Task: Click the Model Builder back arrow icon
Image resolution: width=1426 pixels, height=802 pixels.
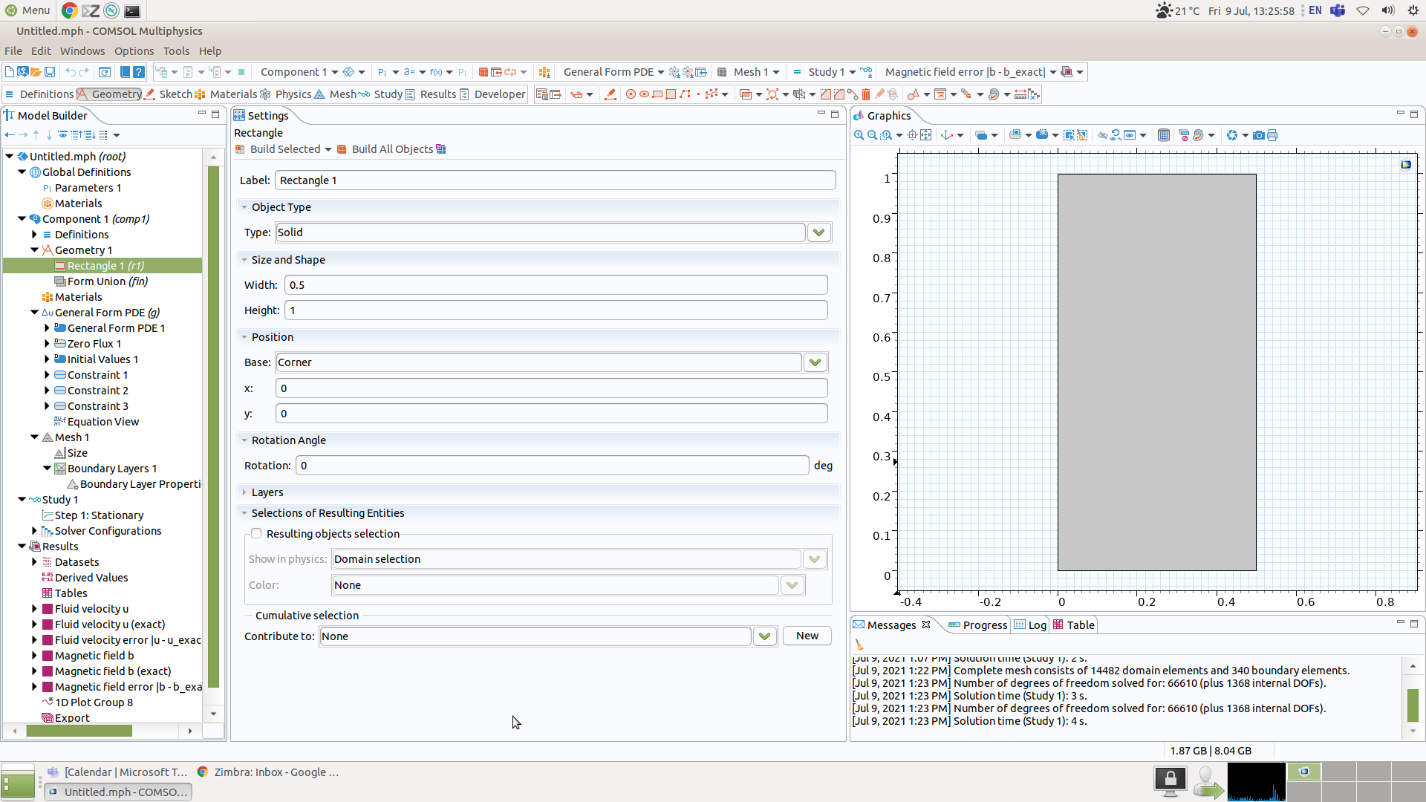Action: pyautogui.click(x=9, y=135)
